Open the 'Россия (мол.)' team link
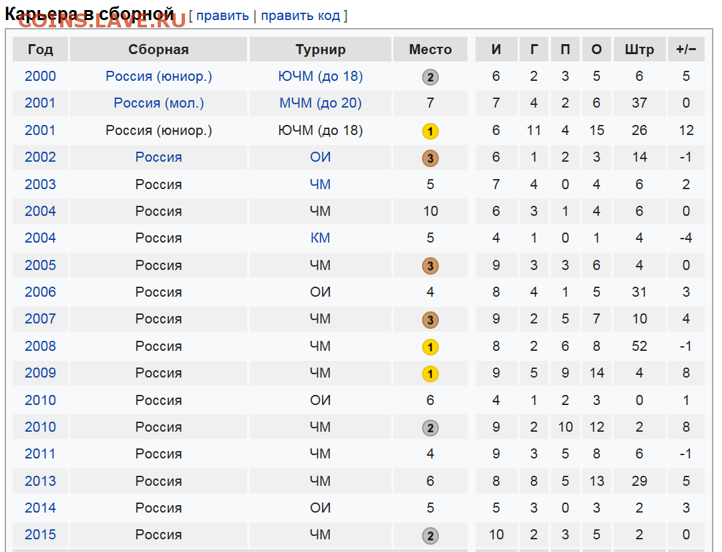Image resolution: width=722 pixels, height=552 pixels. (x=159, y=103)
